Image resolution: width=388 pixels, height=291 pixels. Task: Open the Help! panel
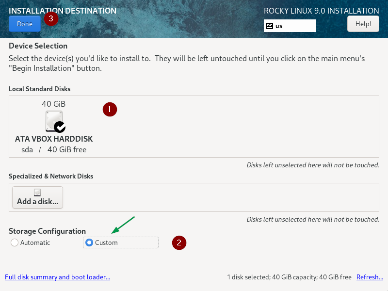click(x=363, y=23)
